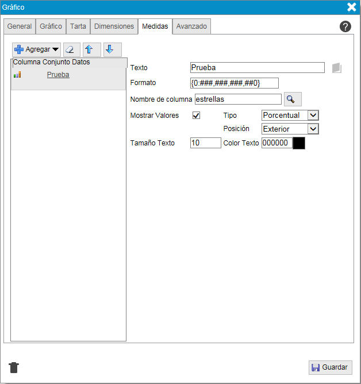Select the Prueba measure link
Viewport: 361px width, 384px height.
[x=58, y=75]
